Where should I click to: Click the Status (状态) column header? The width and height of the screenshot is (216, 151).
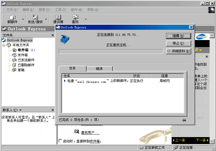[136, 76]
